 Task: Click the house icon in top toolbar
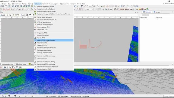click(107, 7)
